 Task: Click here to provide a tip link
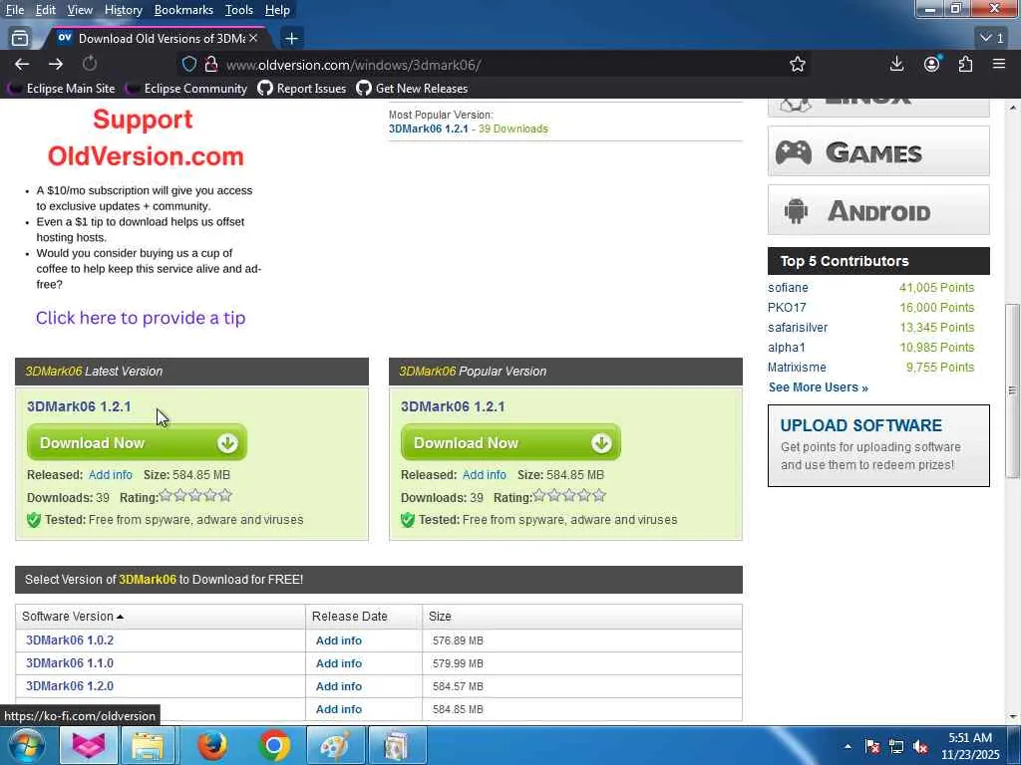[x=141, y=318]
